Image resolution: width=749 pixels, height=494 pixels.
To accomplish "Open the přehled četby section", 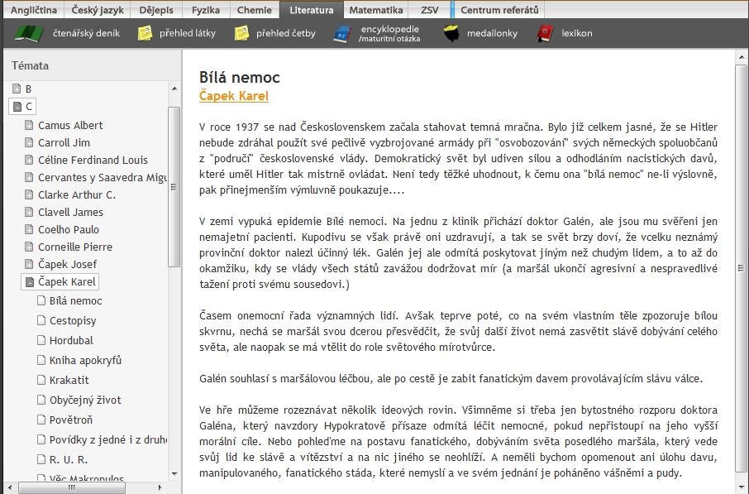I will tap(286, 33).
